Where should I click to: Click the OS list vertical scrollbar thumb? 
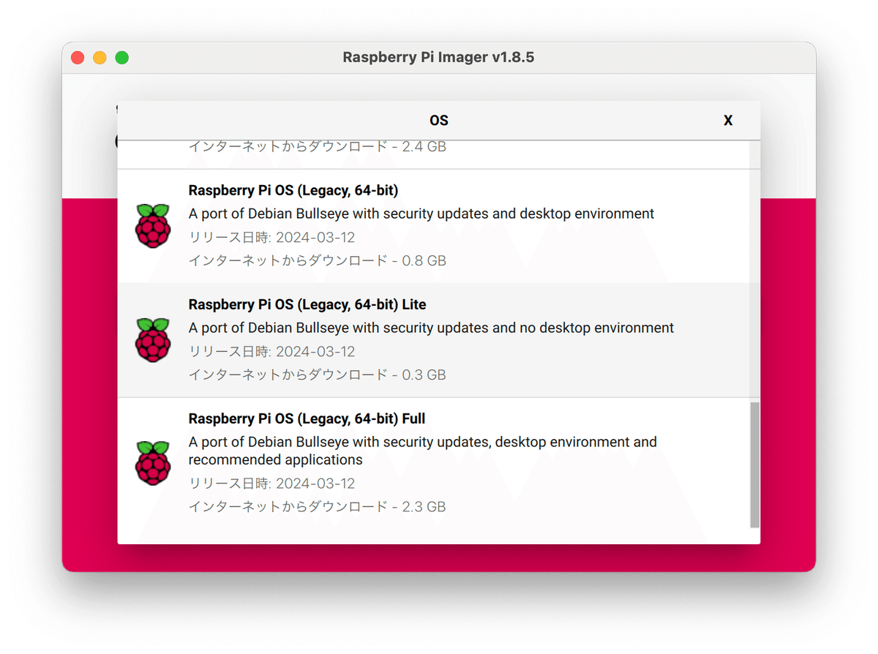coord(755,465)
